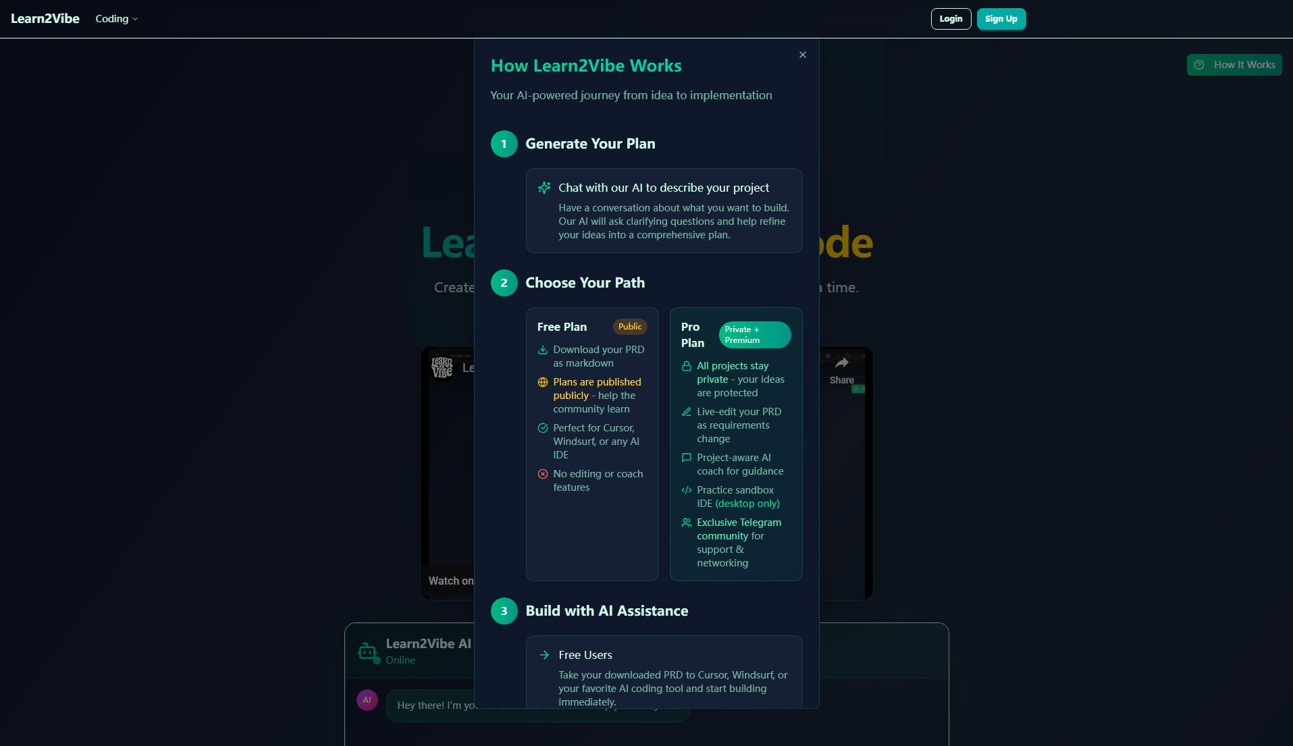Click the people icon for Telegram community
The image size is (1293, 746).
(x=686, y=523)
